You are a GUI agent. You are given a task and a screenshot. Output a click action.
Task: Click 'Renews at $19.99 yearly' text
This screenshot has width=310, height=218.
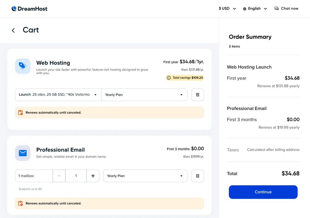(x=279, y=127)
